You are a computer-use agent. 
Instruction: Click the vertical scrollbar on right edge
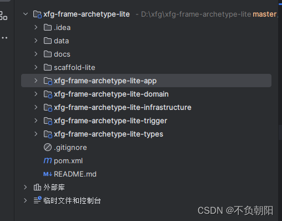(280, 132)
